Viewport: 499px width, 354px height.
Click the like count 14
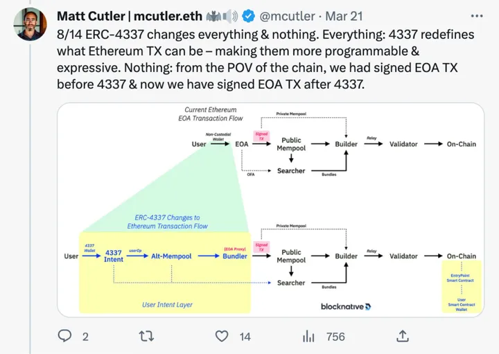(x=245, y=337)
